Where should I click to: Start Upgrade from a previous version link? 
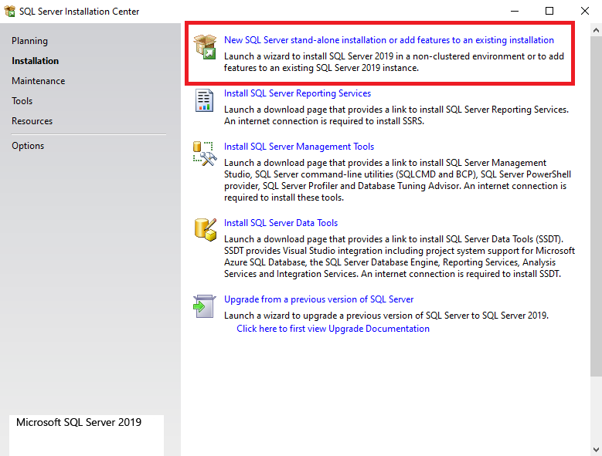318,299
